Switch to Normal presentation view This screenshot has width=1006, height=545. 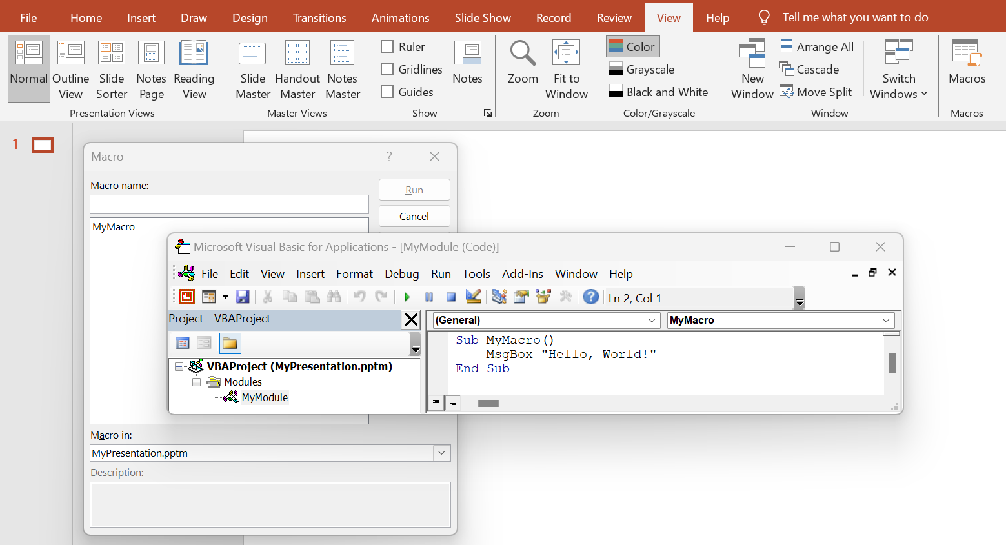tap(29, 69)
